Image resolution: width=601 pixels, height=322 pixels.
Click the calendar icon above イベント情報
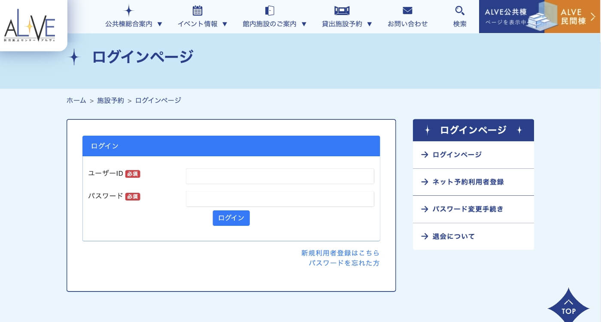(x=197, y=11)
